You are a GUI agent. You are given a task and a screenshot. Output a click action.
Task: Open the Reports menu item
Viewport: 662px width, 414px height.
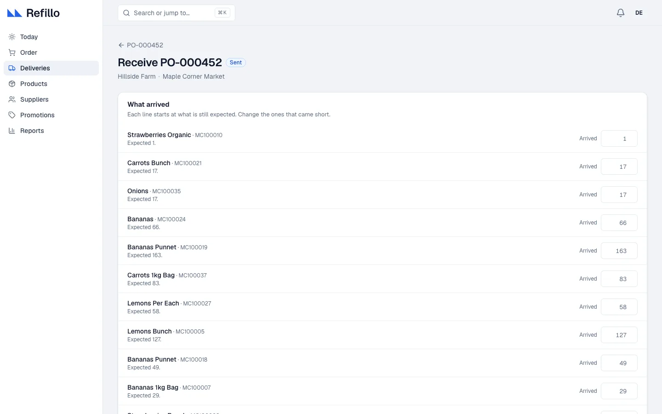pyautogui.click(x=51, y=131)
